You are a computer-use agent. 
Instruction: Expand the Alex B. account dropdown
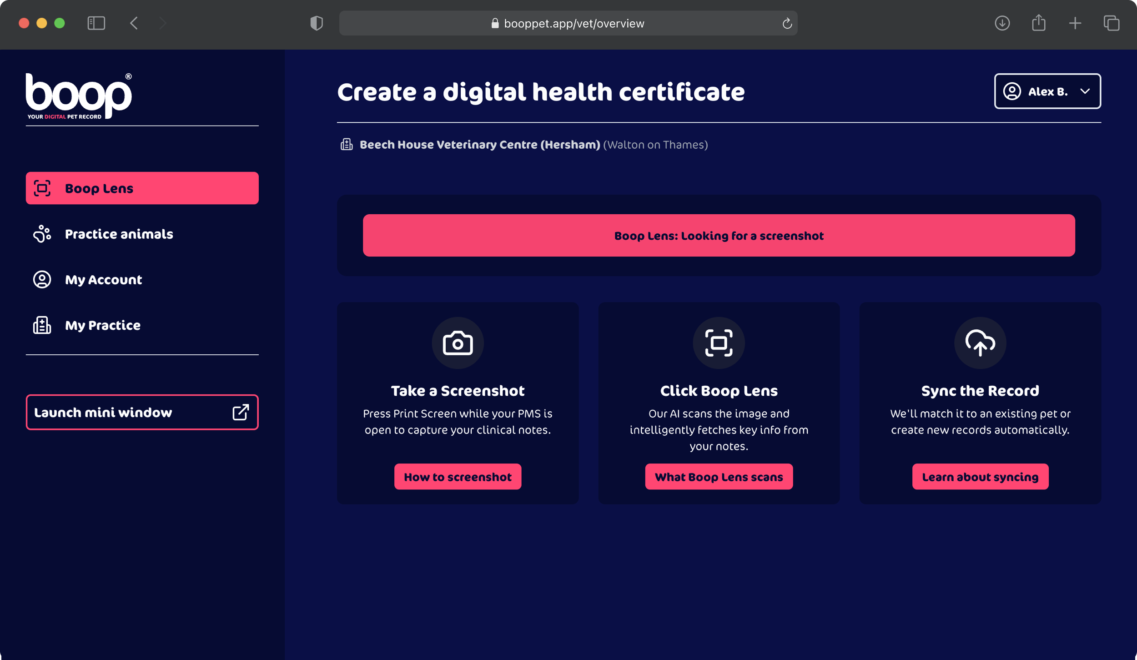click(1047, 91)
